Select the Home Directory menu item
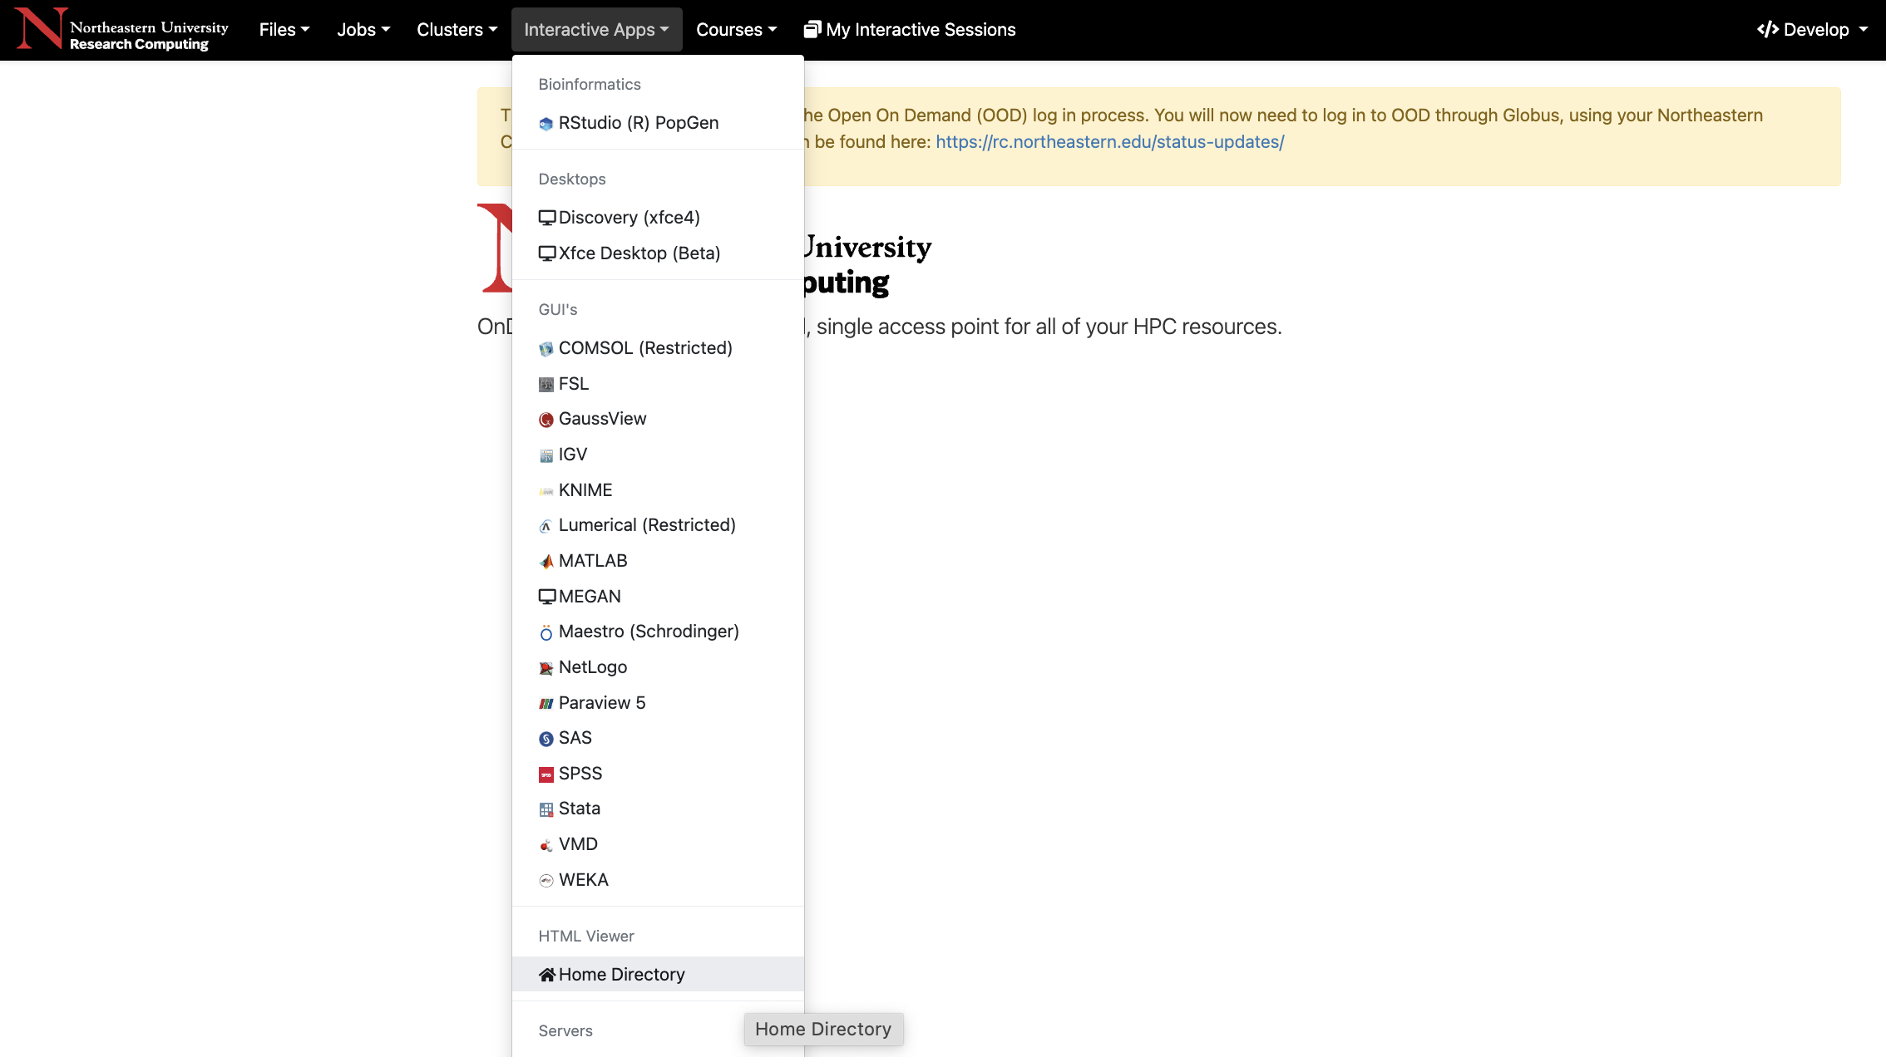Image resolution: width=1886 pixels, height=1057 pixels. pyautogui.click(x=658, y=975)
